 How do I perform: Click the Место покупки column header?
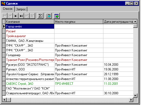[79, 22]
